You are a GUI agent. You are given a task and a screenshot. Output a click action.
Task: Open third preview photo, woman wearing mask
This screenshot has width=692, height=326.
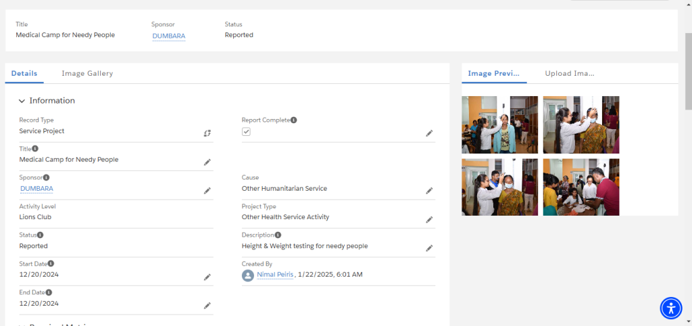[499, 187]
